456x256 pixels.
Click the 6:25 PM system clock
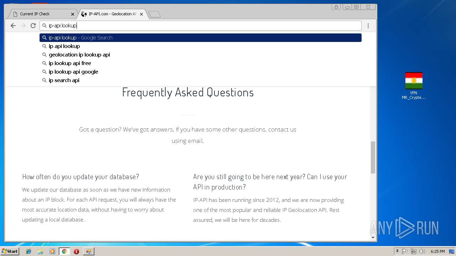coord(437,251)
